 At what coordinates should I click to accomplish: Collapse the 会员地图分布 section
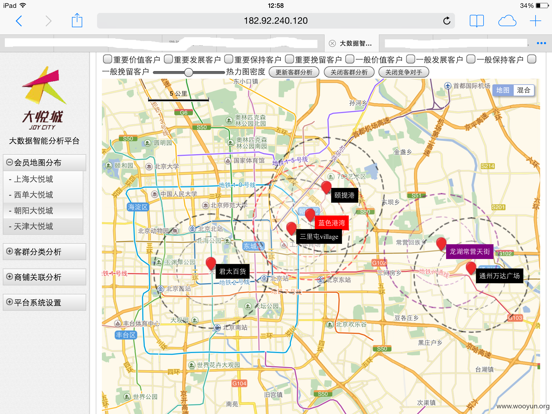tap(44, 163)
